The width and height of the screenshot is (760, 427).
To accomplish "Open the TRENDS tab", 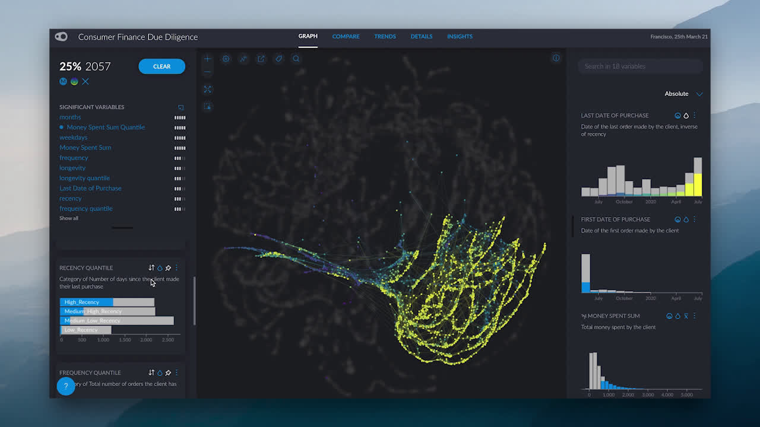I will (x=385, y=36).
